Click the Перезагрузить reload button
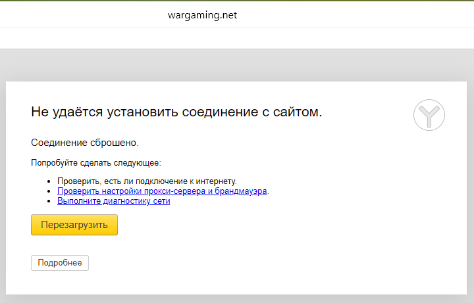Screen dimensions: 474x303 pyautogui.click(x=74, y=225)
